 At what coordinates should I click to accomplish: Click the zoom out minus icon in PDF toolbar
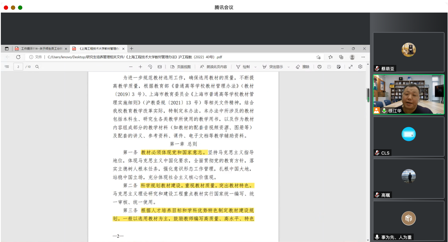click(x=130, y=67)
